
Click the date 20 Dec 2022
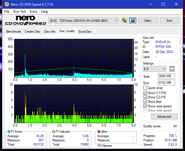164,52
